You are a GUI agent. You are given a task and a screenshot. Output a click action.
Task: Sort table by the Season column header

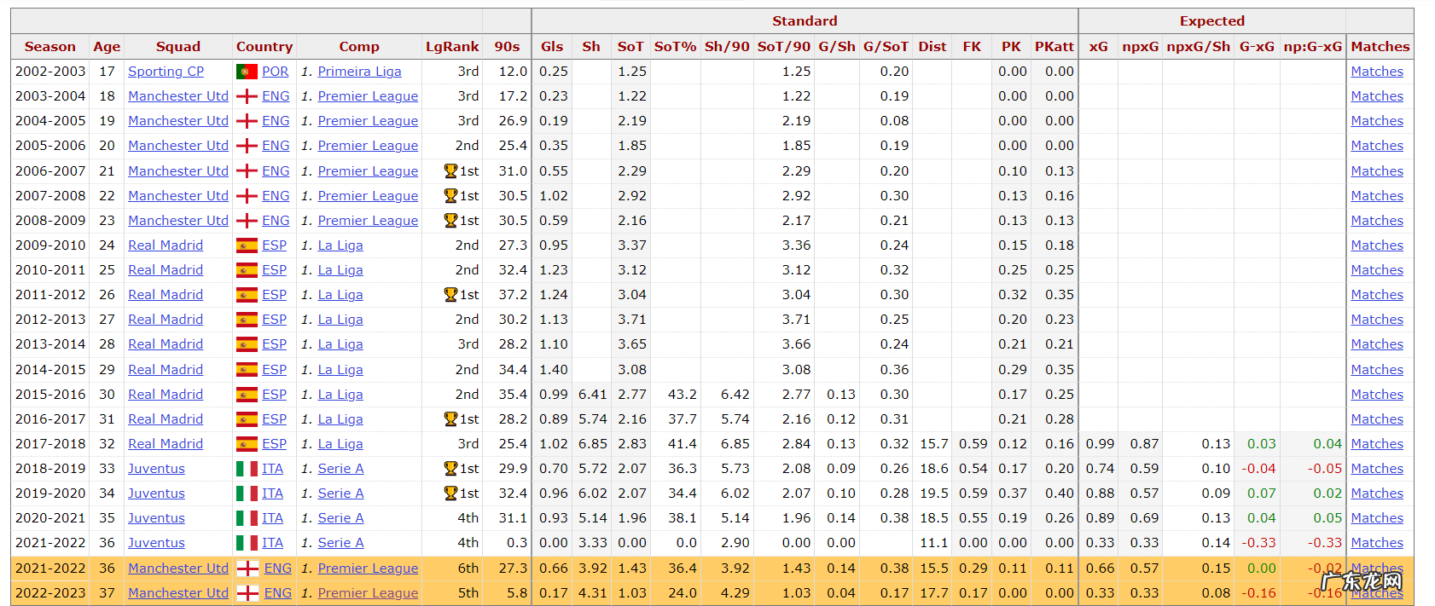(49, 47)
